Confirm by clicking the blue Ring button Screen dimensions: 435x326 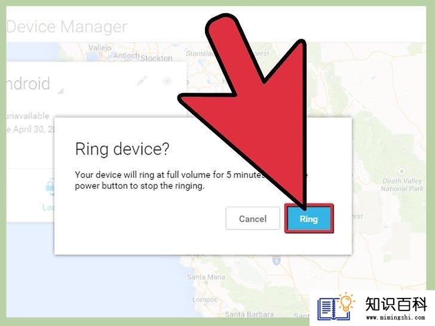(x=309, y=219)
